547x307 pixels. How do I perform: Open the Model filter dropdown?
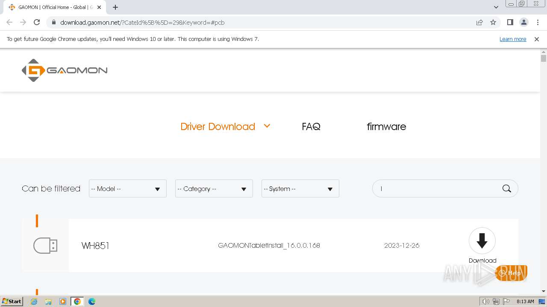tap(128, 188)
